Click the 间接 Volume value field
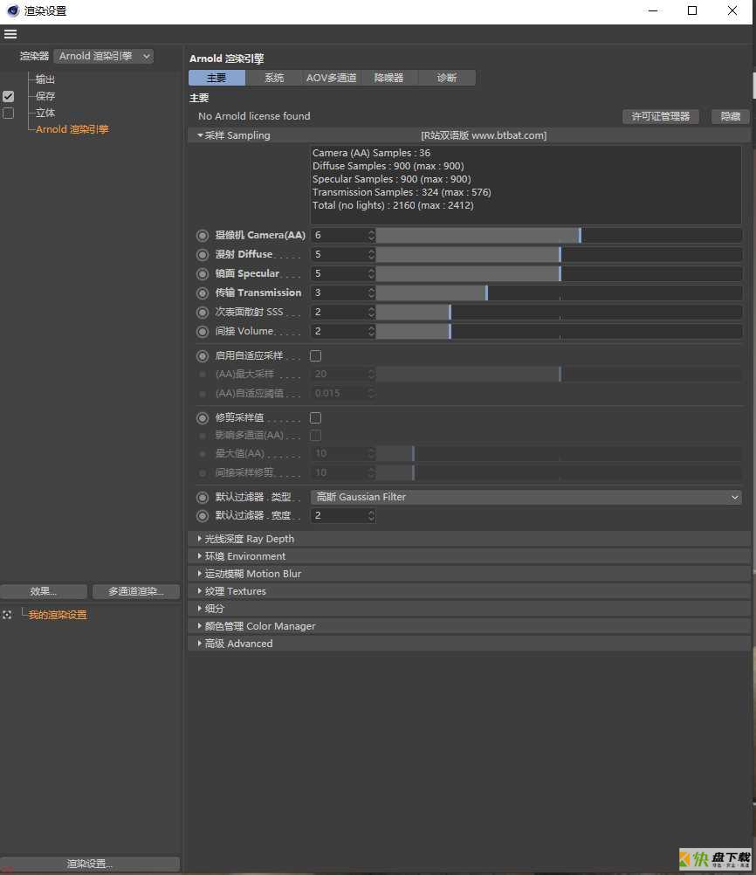The width and height of the screenshot is (756, 875). (x=339, y=332)
